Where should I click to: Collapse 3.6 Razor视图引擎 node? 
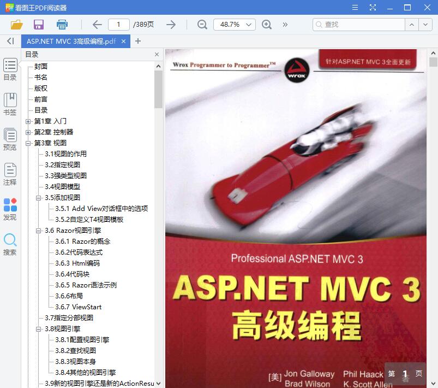[x=38, y=231]
